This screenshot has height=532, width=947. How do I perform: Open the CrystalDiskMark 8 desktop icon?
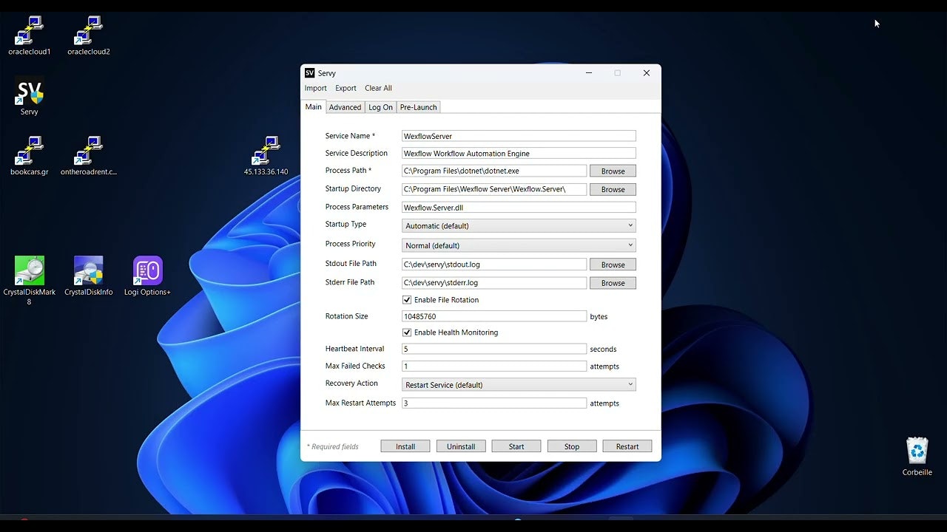point(30,281)
